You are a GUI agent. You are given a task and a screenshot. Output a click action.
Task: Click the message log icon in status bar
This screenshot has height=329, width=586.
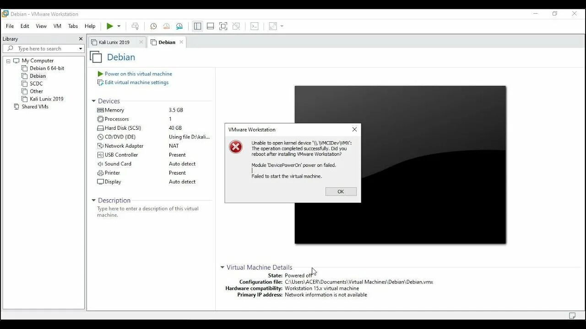(x=572, y=315)
